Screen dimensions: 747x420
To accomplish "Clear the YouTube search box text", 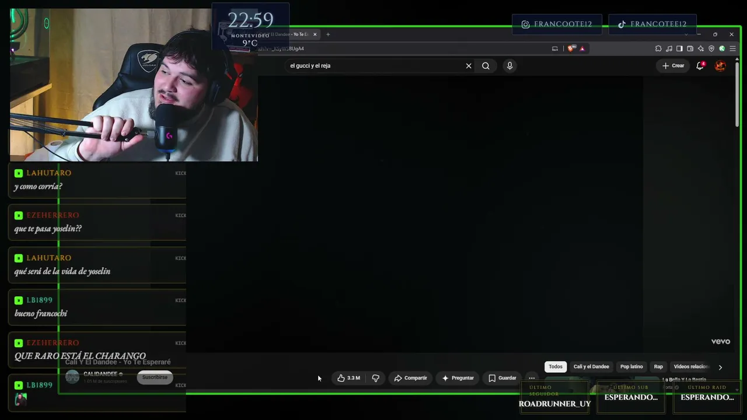I will [468, 66].
